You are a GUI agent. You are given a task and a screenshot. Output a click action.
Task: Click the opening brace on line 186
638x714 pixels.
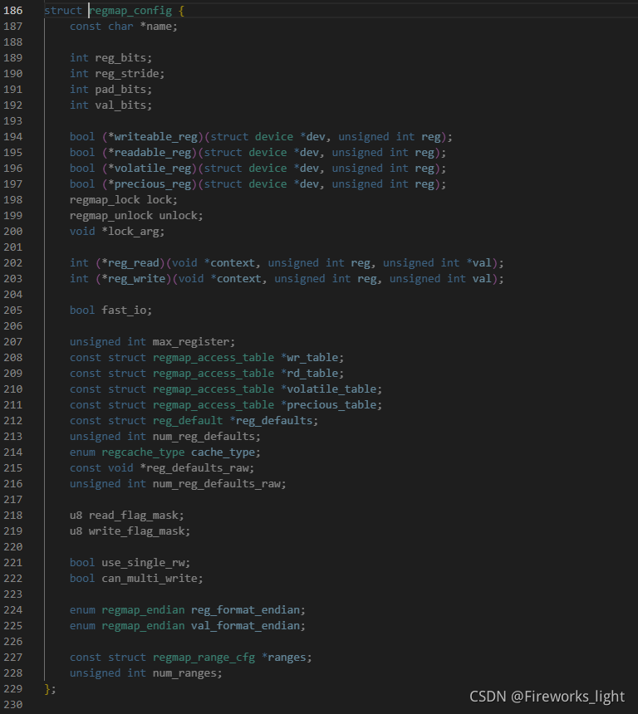point(181,11)
